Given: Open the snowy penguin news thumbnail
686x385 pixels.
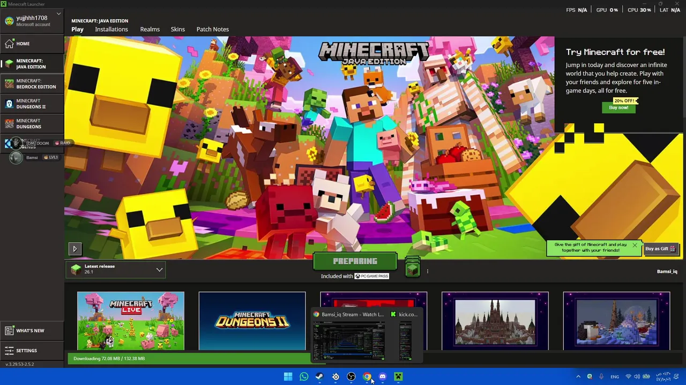Looking at the screenshot, I should tap(616, 321).
